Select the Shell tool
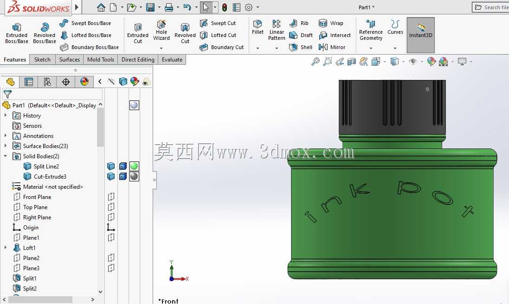This screenshot has width=509, height=304. (301, 47)
